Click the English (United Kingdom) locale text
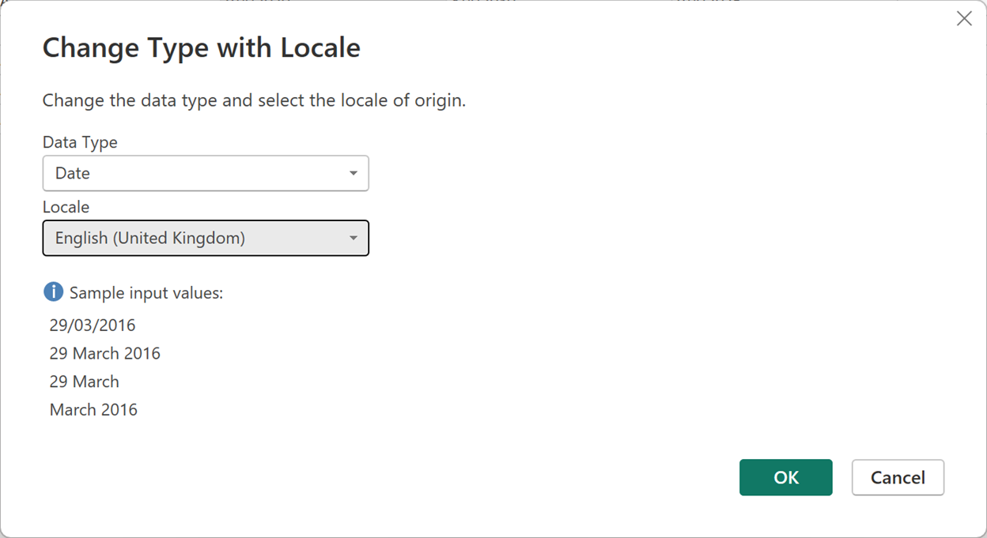Viewport: 987px width, 538px height. tap(150, 238)
